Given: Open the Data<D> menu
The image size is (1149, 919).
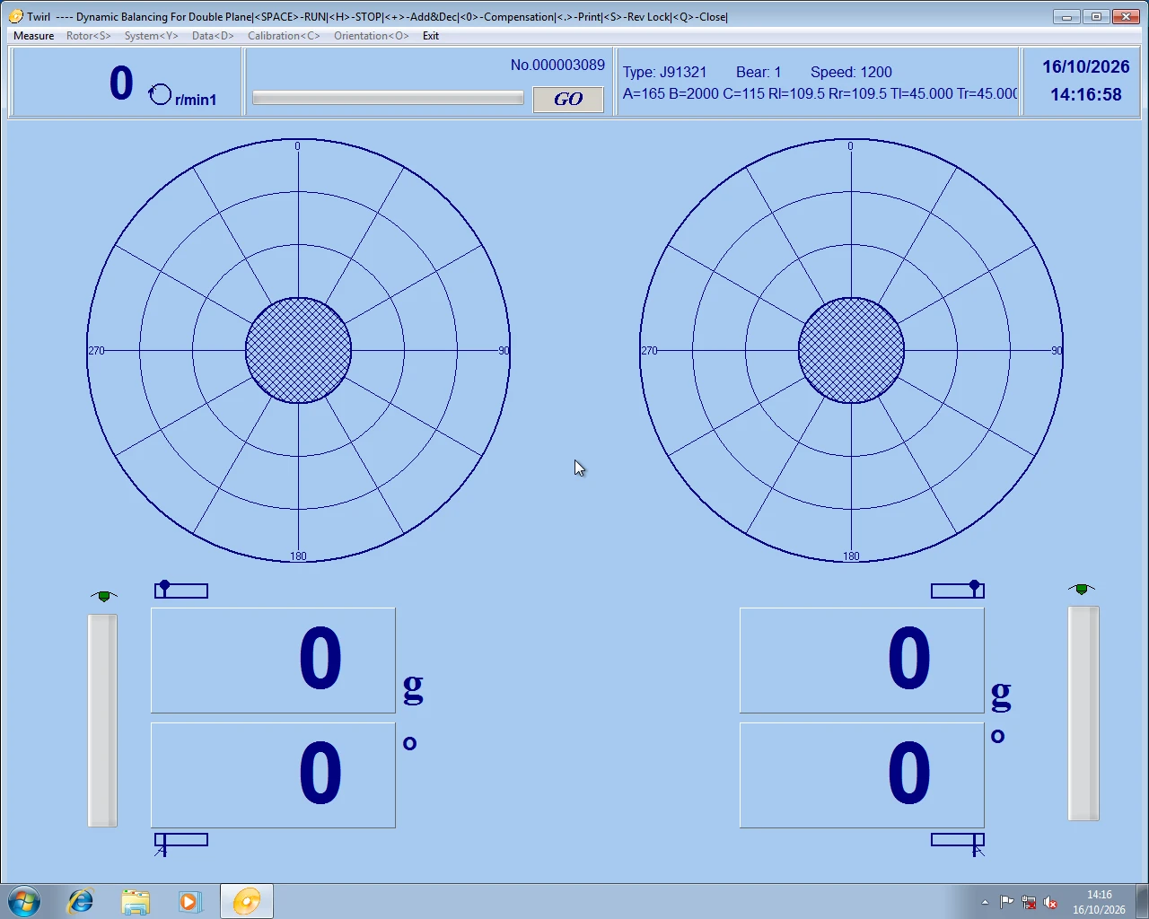Looking at the screenshot, I should (213, 36).
